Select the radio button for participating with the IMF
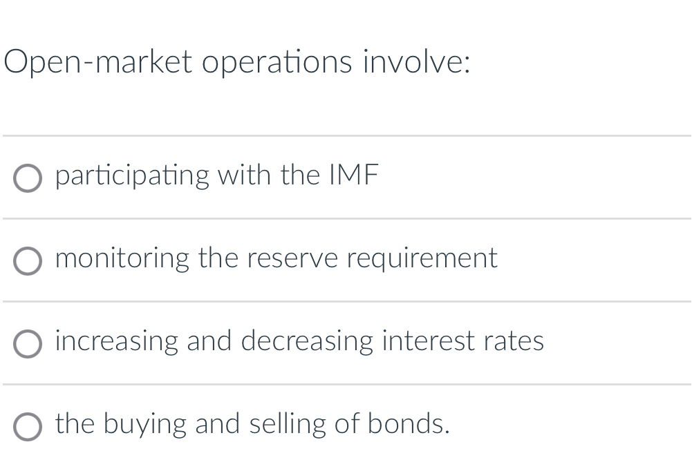 28,178
